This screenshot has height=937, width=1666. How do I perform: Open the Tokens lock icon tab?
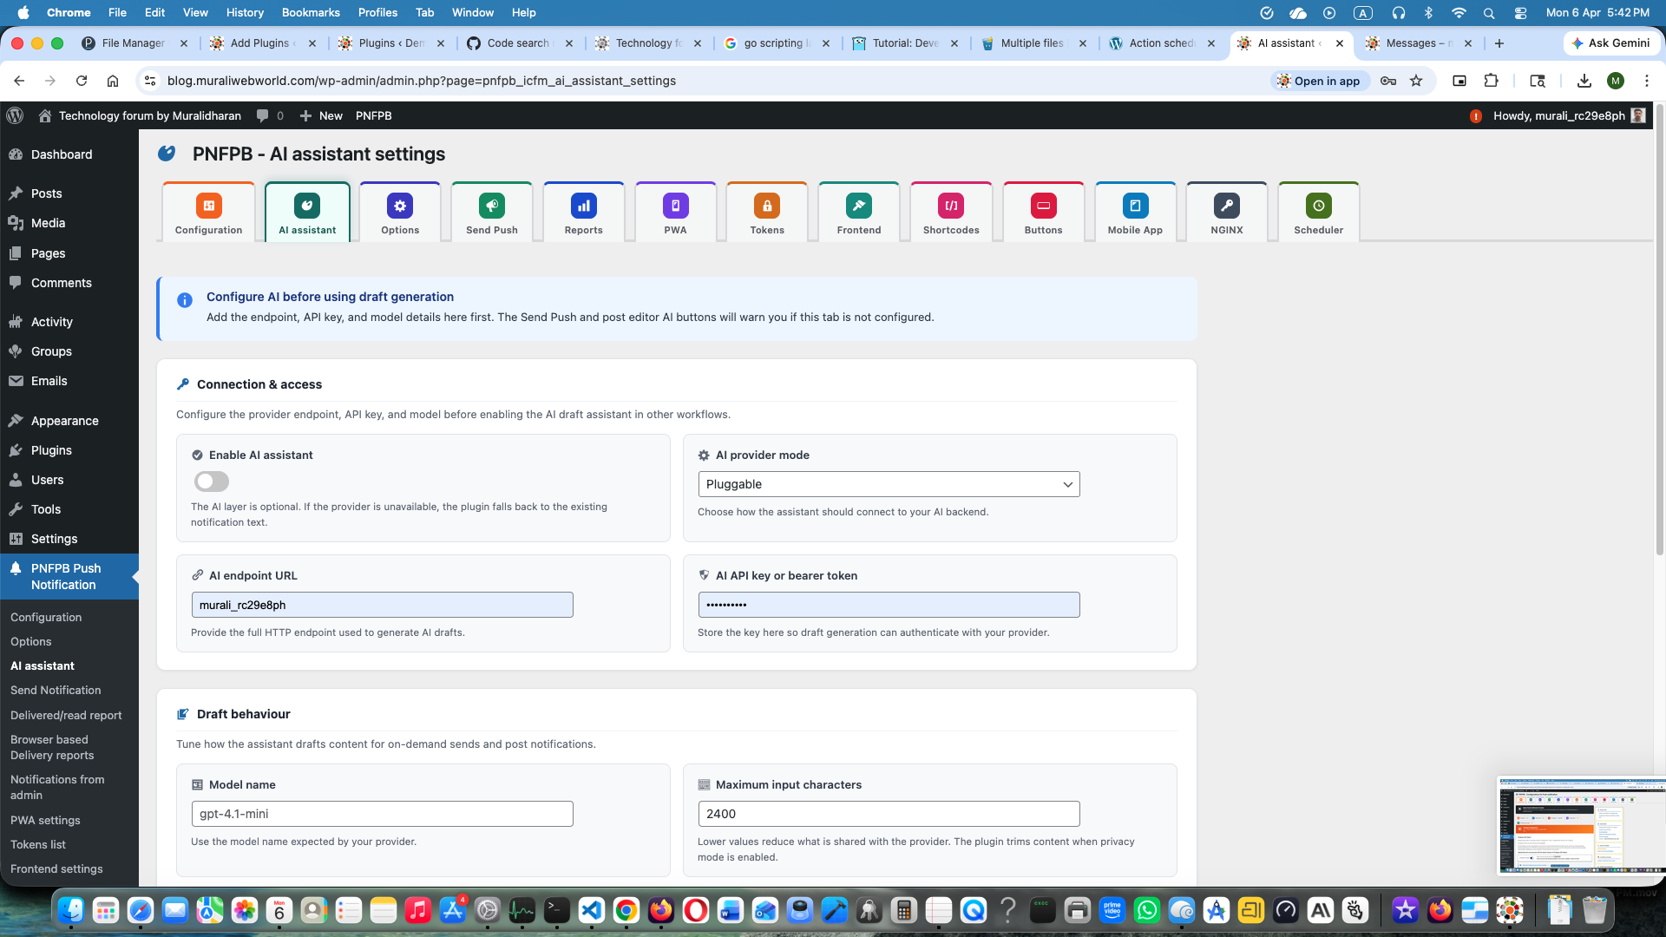point(766,206)
